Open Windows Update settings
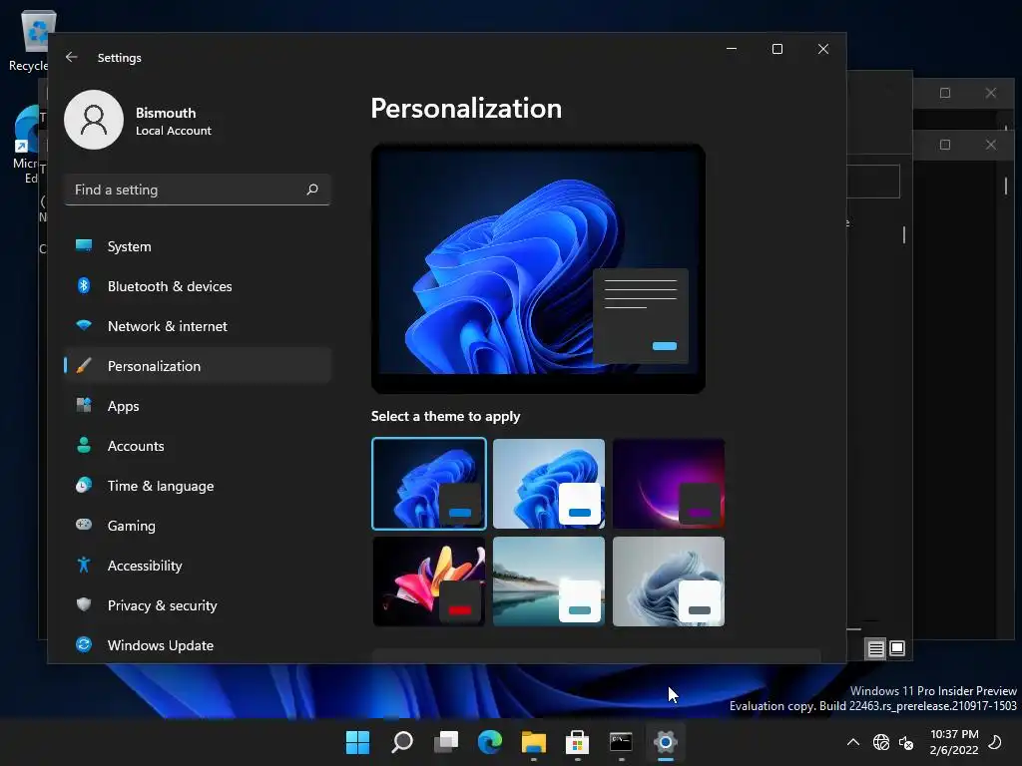Viewport: 1022px width, 766px height. (198, 645)
